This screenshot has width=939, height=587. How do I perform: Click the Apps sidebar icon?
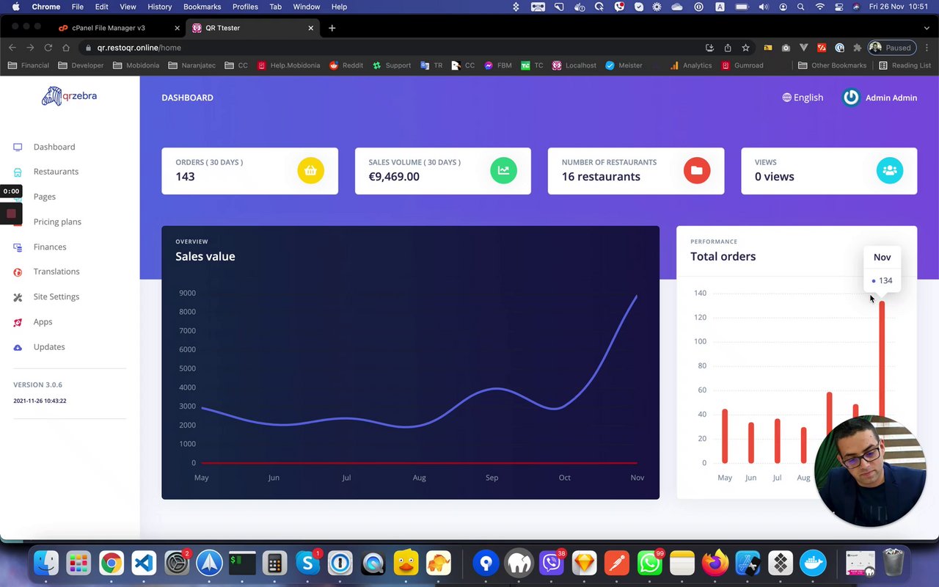point(18,322)
